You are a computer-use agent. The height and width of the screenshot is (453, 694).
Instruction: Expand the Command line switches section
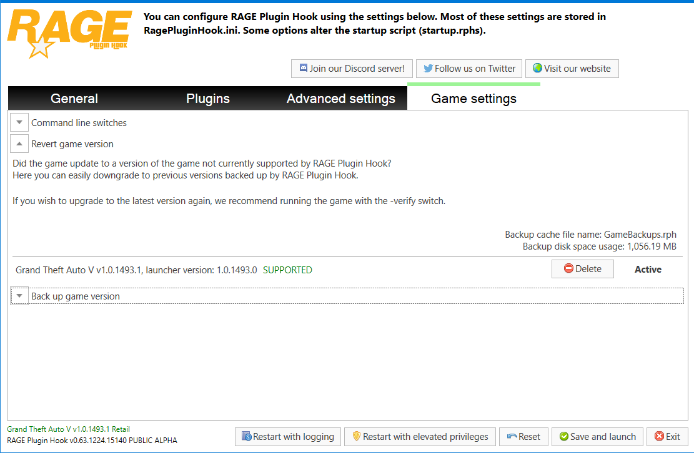(19, 122)
